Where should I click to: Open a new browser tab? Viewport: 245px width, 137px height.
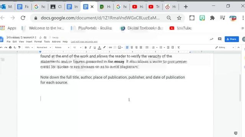tap(186, 7)
